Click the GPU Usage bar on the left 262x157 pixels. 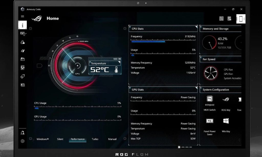pos(78,120)
